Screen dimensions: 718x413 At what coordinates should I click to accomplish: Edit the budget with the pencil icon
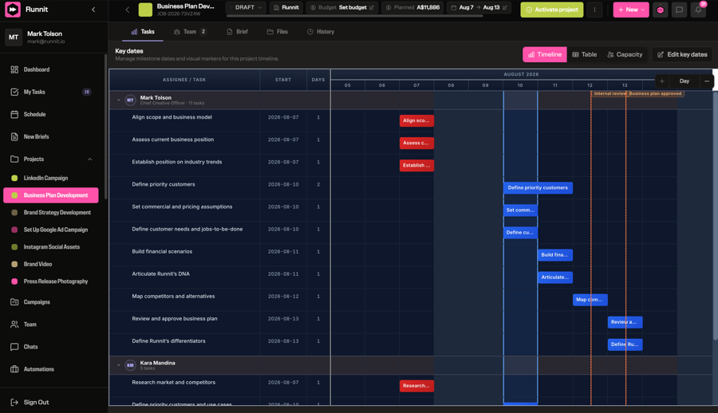click(x=371, y=8)
